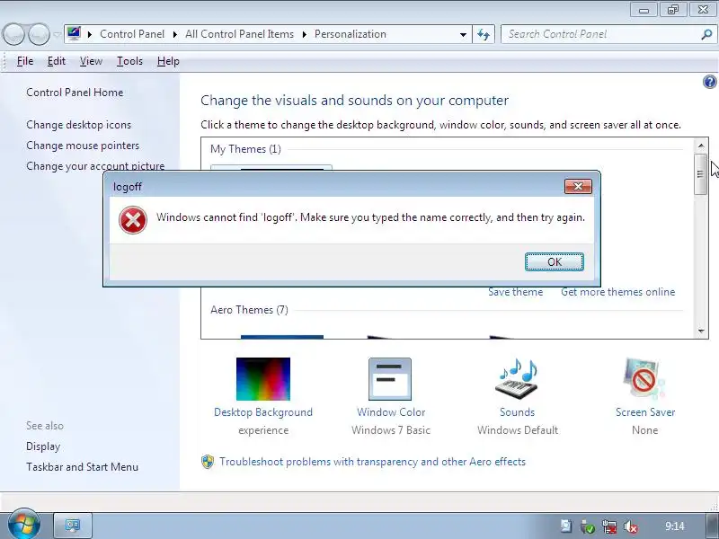719x539 pixels.
Task: Open Change your account picture link
Action: 95,165
